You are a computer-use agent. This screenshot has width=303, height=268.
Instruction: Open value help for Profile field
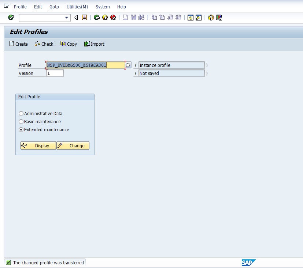pyautogui.click(x=128, y=65)
